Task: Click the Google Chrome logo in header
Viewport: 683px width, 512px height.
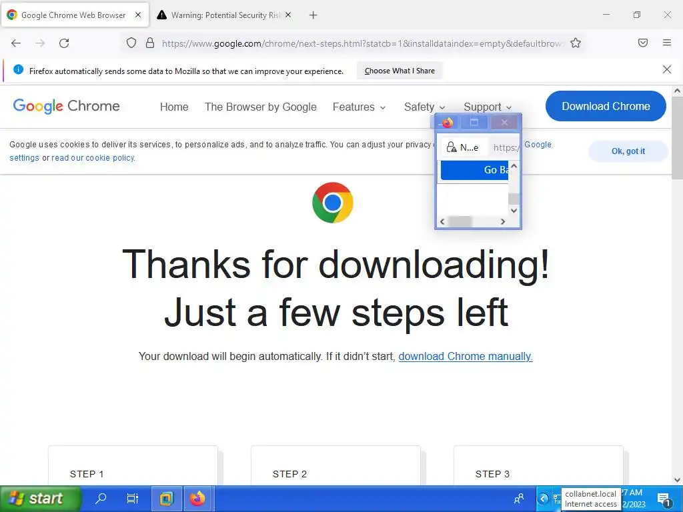Action: coord(66,106)
